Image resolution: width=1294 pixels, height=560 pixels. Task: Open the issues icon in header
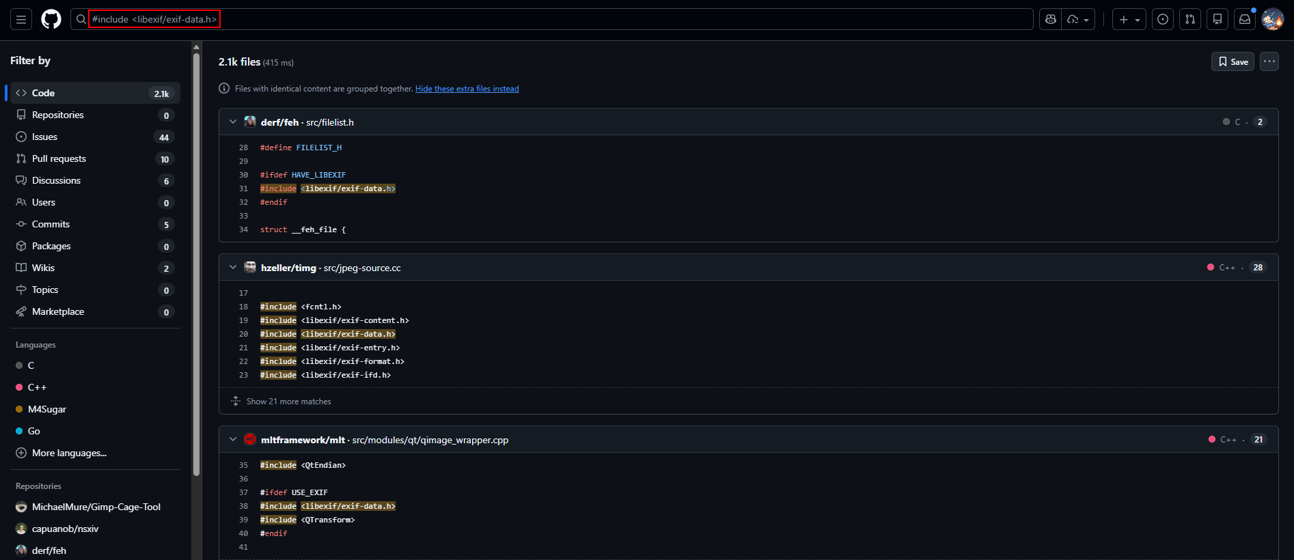pos(1163,19)
